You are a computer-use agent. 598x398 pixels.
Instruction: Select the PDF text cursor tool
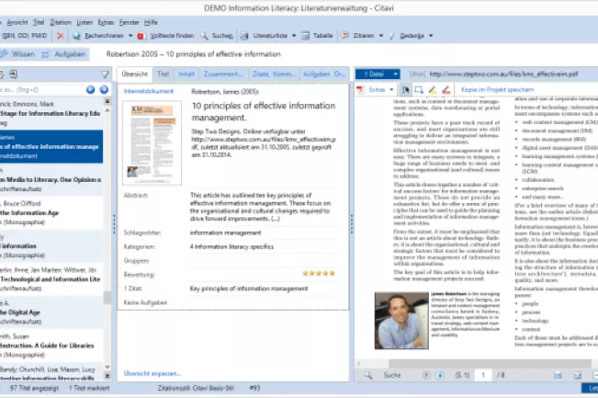pos(405,90)
